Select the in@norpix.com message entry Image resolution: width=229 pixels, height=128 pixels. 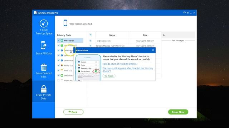(103, 41)
